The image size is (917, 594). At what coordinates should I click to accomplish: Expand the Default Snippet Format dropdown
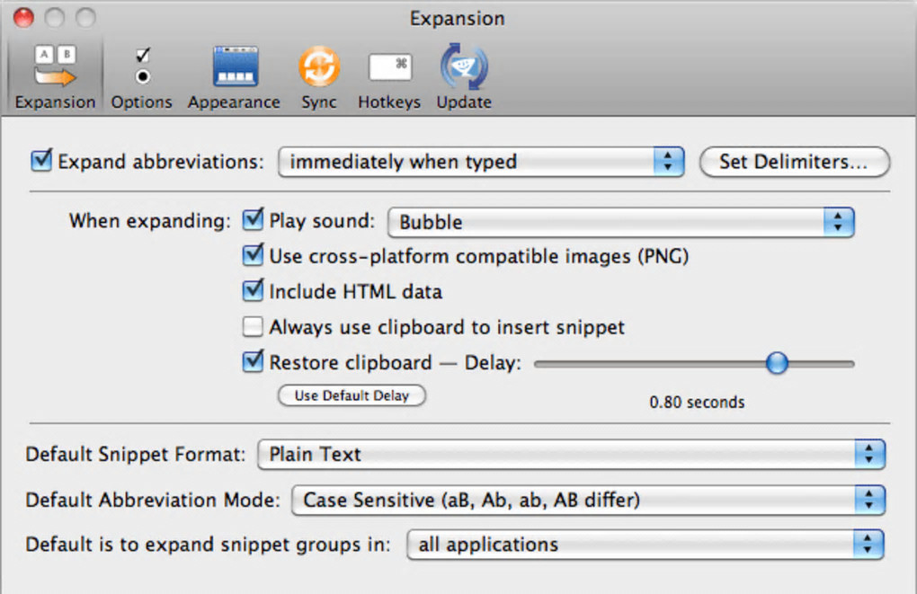tap(571, 454)
